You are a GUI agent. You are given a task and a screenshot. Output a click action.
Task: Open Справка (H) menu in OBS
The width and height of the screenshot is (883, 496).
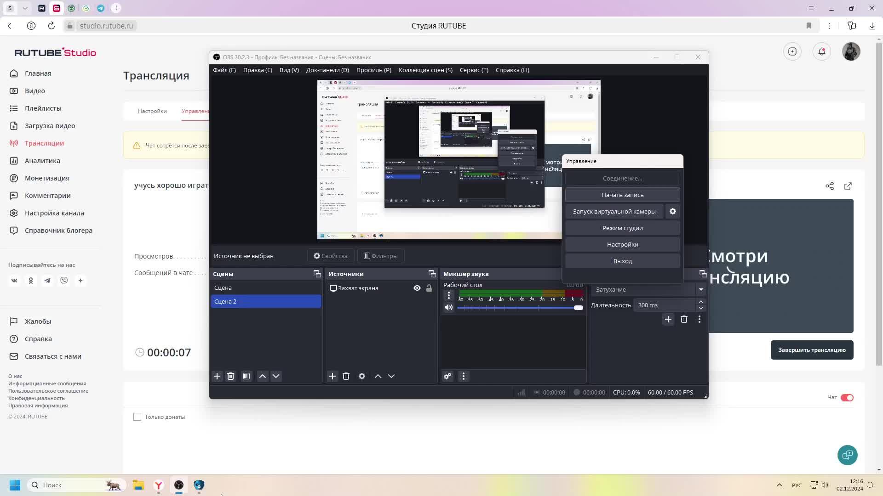(512, 70)
